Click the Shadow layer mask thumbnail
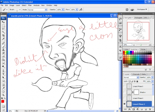Viewport: 155px width, 112px height. (136, 92)
